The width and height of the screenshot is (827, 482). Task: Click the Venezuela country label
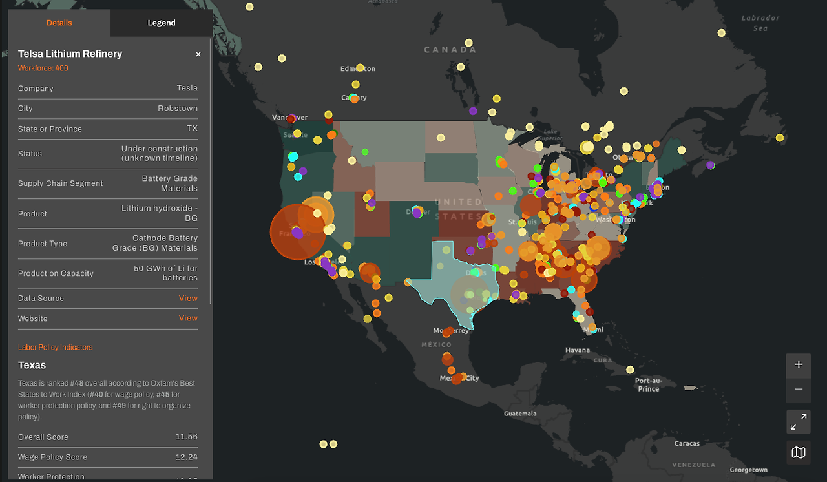click(693, 465)
